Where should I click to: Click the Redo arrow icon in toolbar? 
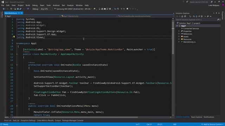pos(28,9)
